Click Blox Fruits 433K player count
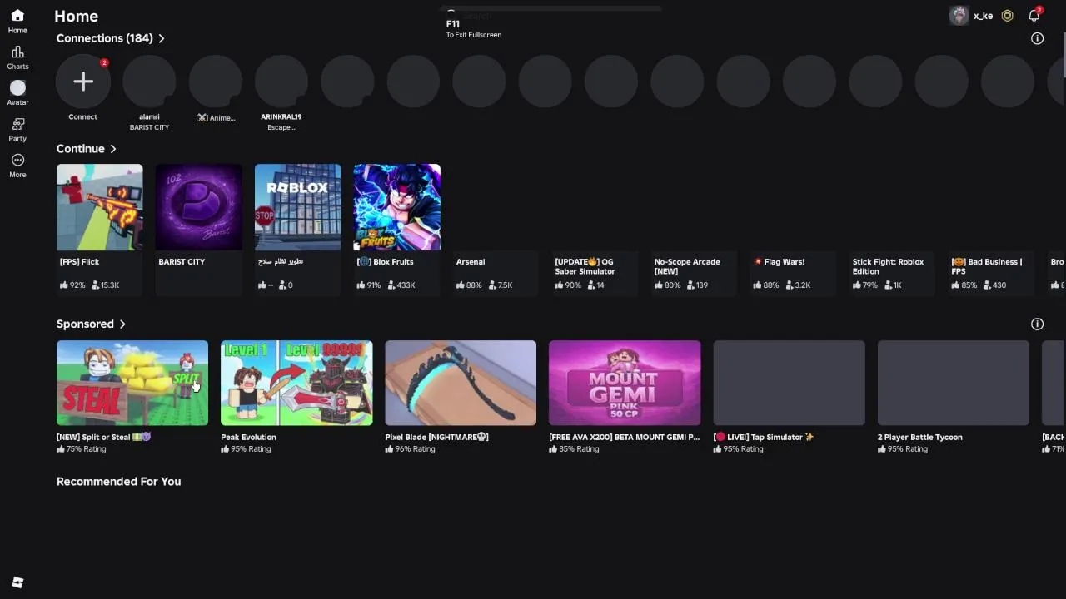1066x599 pixels. [401, 285]
